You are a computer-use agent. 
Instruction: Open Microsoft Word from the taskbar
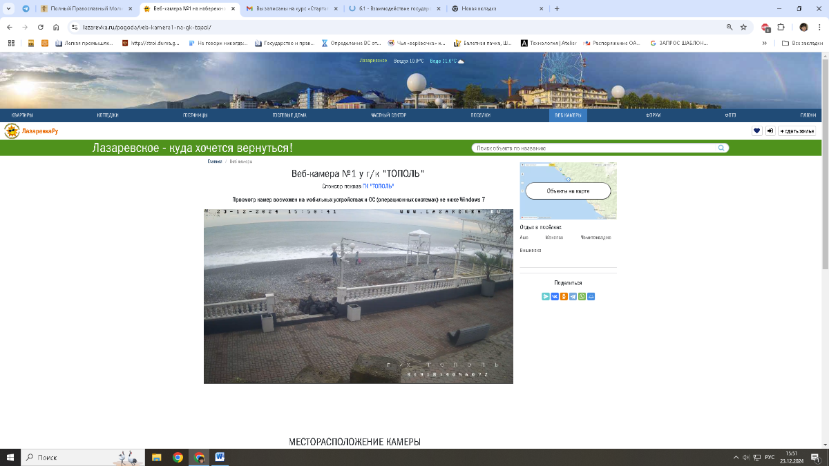[x=220, y=457]
